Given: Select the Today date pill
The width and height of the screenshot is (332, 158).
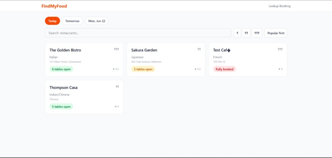Looking at the screenshot, I should click(52, 21).
